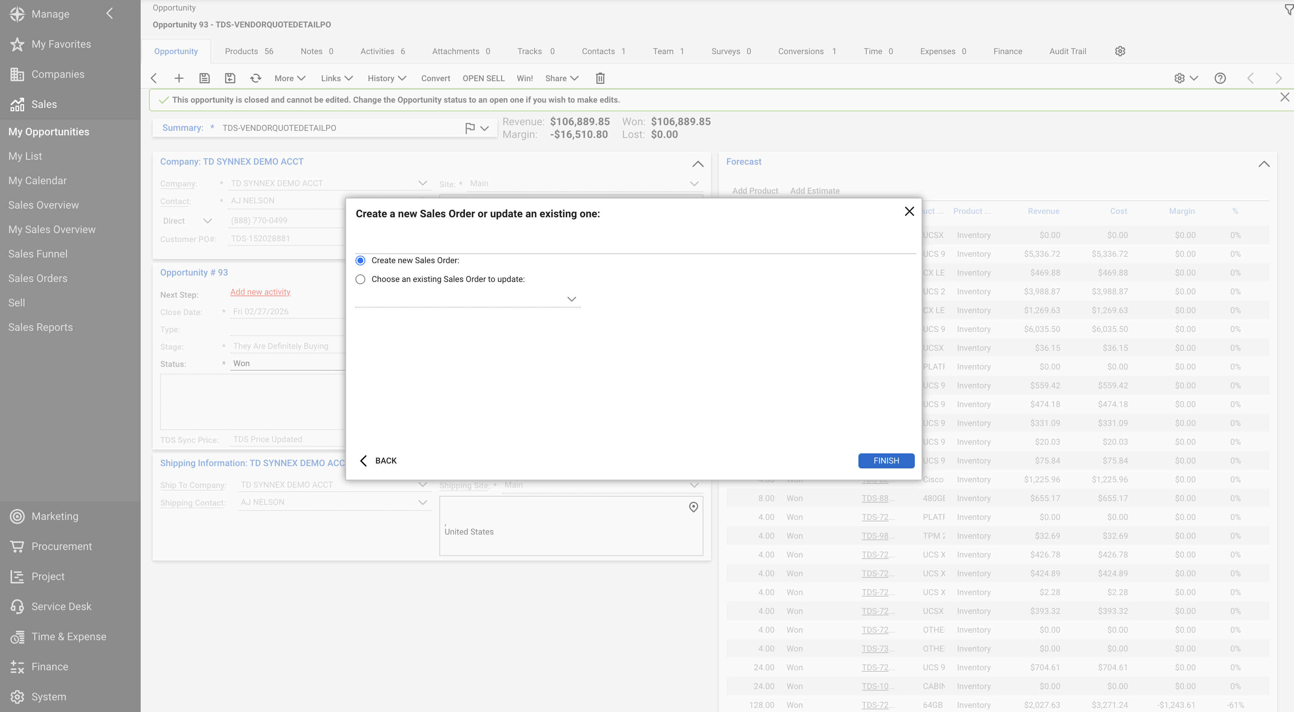Open My Calendar in sidebar
1294x712 pixels.
coord(38,180)
